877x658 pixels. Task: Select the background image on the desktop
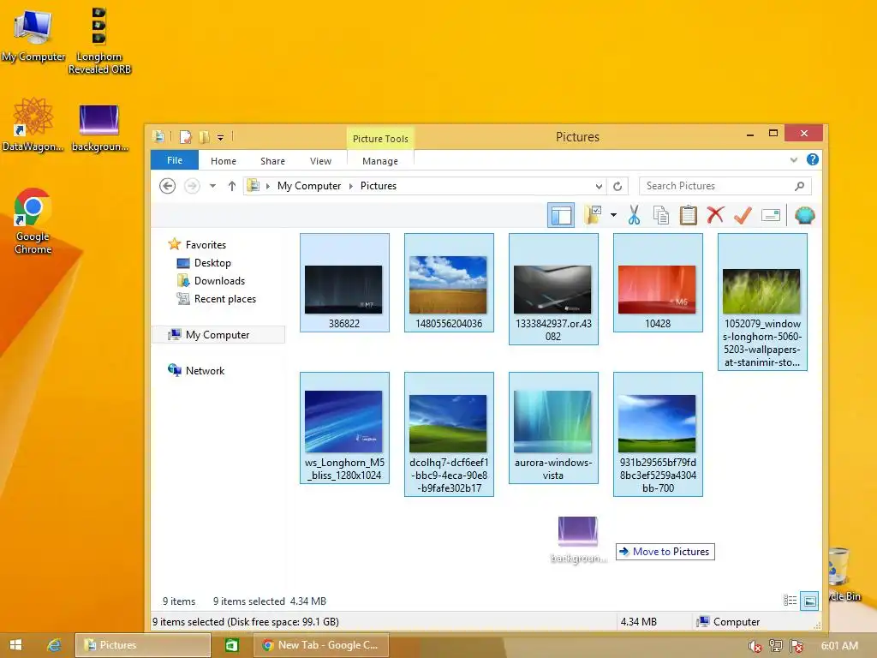point(99,127)
